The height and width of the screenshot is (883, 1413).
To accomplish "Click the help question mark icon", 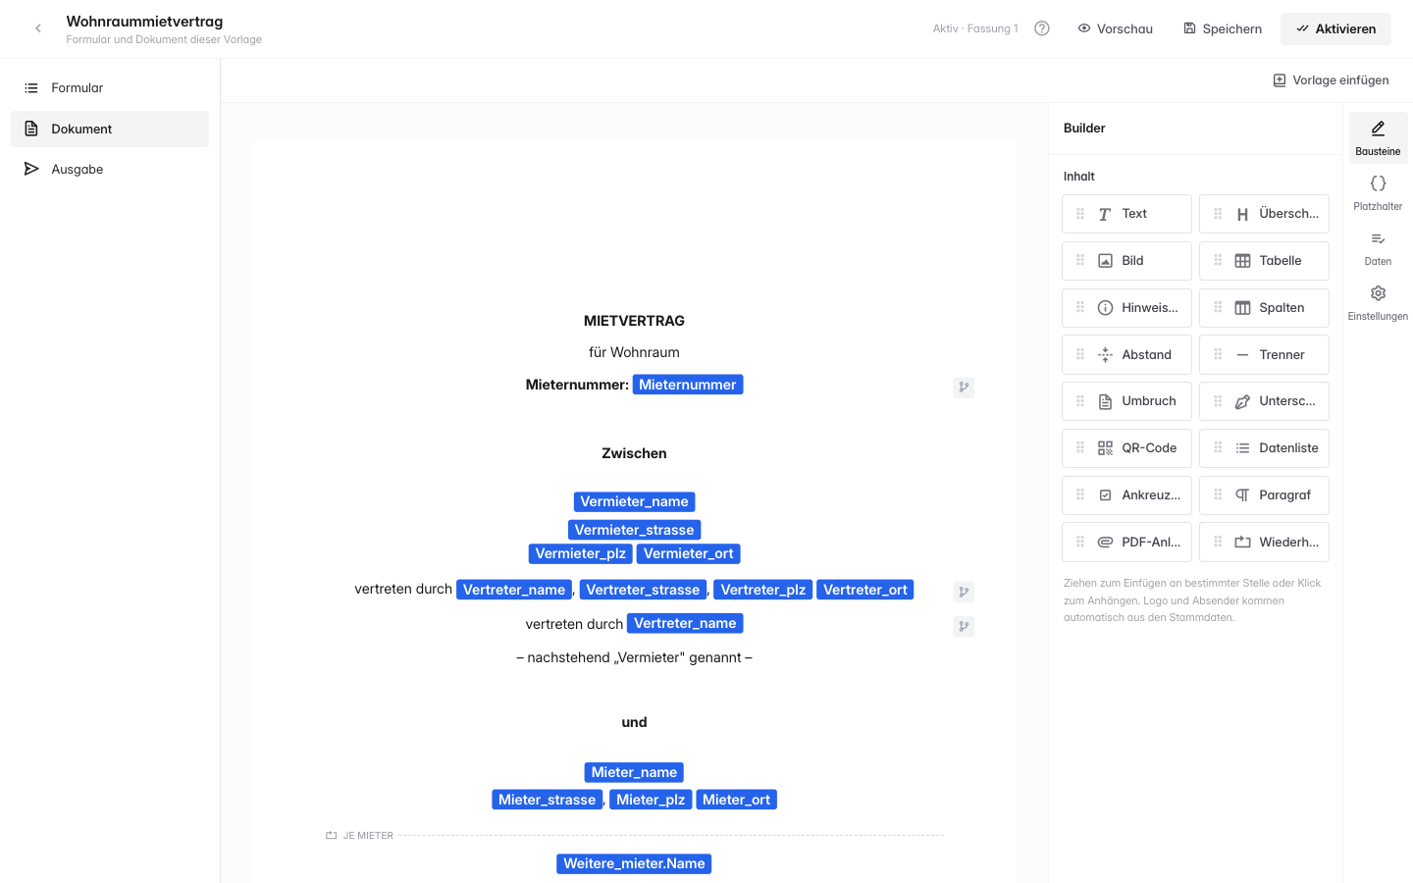I will (1042, 28).
